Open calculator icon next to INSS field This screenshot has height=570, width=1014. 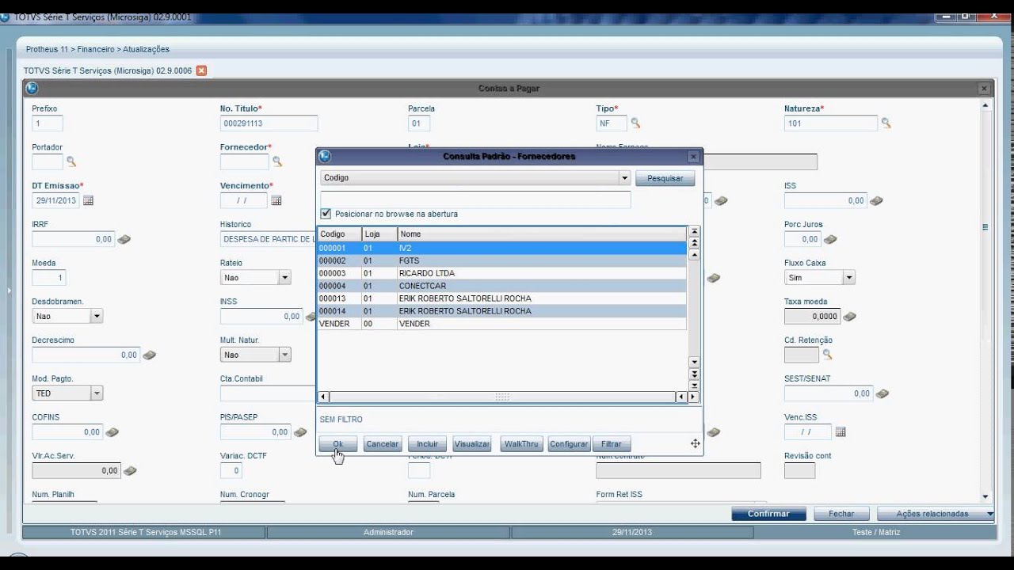click(311, 317)
